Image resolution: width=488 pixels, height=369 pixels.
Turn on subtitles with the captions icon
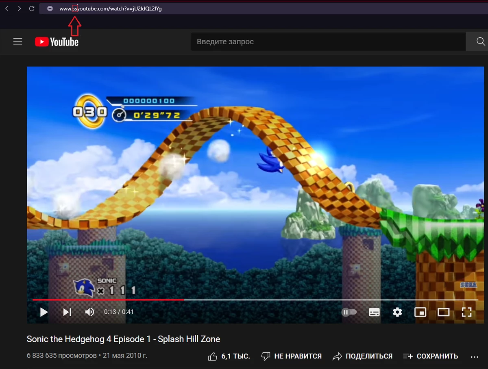pos(374,312)
